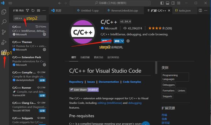Refresh the extensions list
Viewport: 211px width, 125px height.
(33, 10)
